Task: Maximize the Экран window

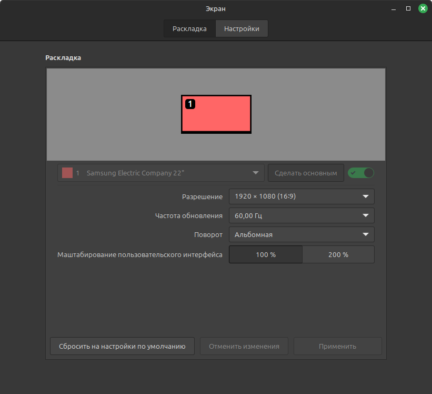Action: (x=408, y=8)
